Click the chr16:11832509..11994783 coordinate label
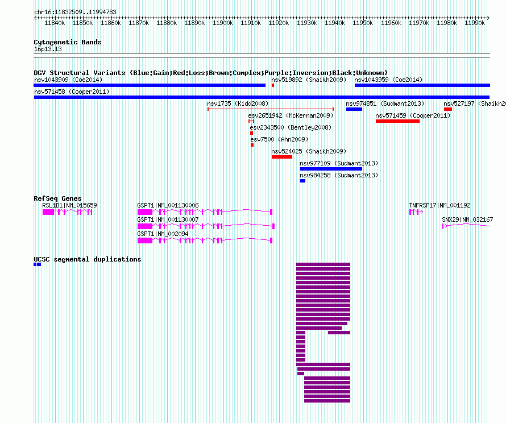Image resolution: width=506 pixels, height=423 pixels. pyautogui.click(x=75, y=12)
